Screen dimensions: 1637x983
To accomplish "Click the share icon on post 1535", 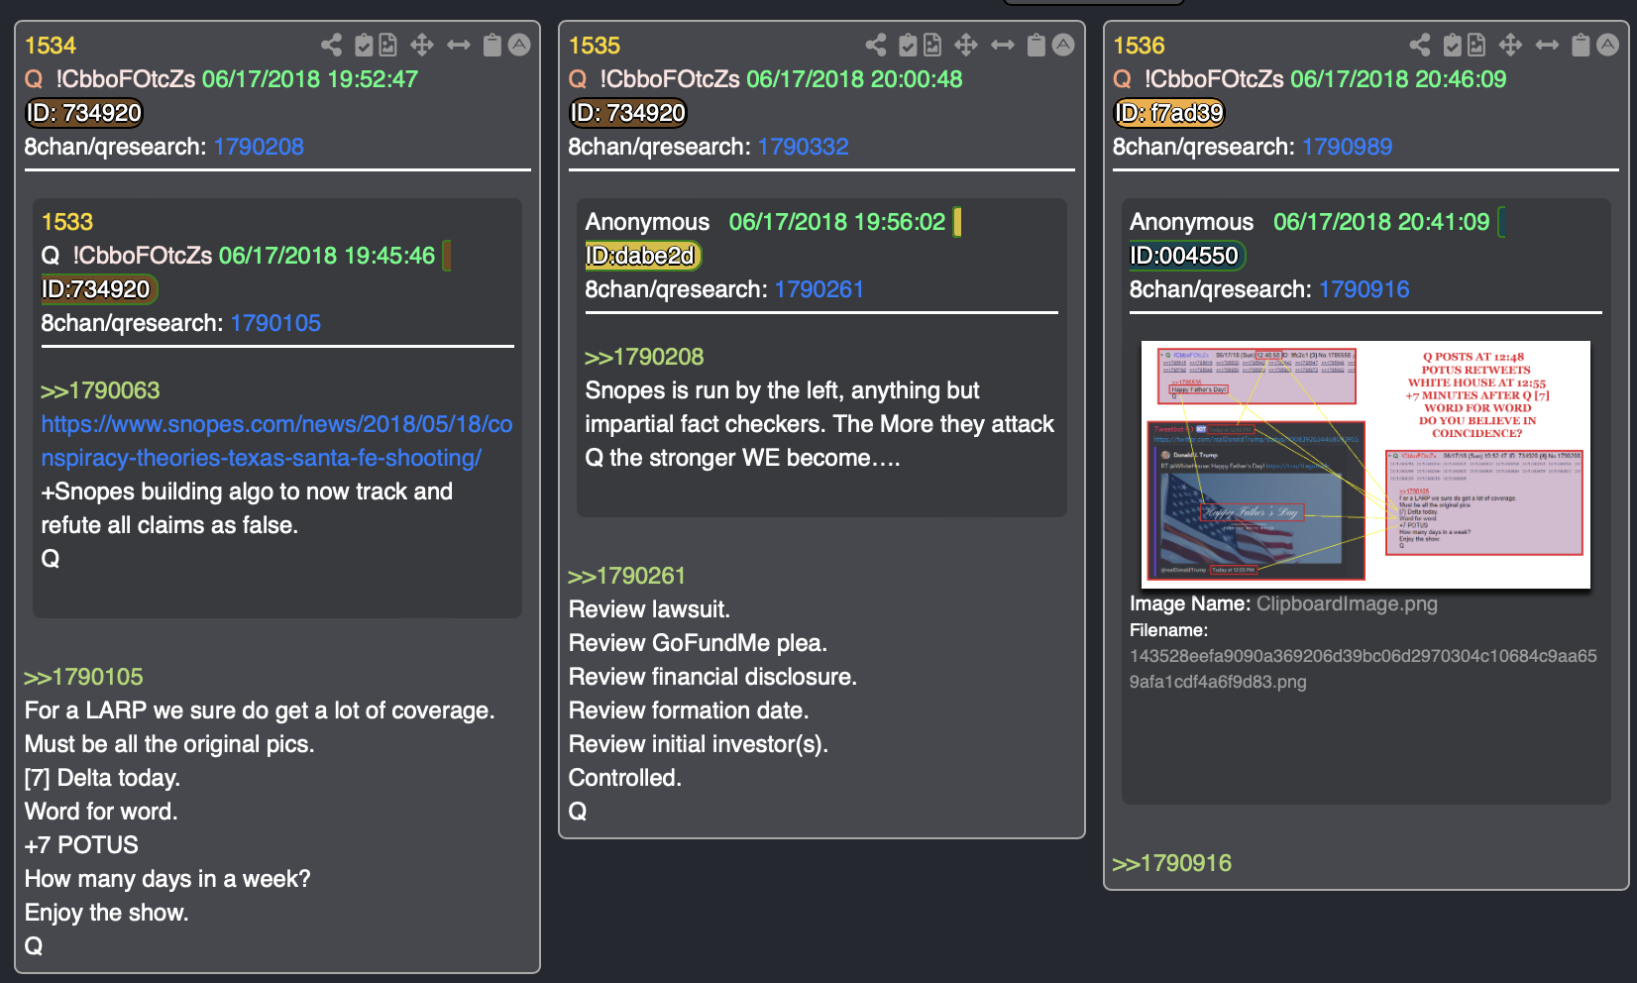I will point(875,45).
